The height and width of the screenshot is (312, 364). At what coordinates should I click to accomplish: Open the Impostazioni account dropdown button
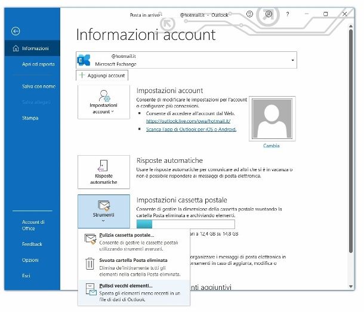(104, 102)
